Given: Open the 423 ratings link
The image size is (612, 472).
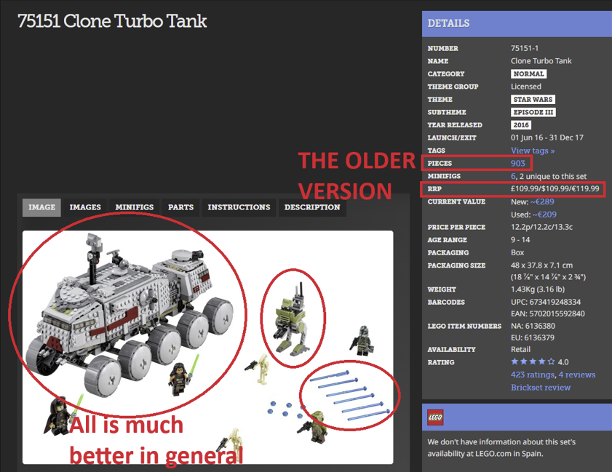Looking at the screenshot, I should click(x=533, y=375).
